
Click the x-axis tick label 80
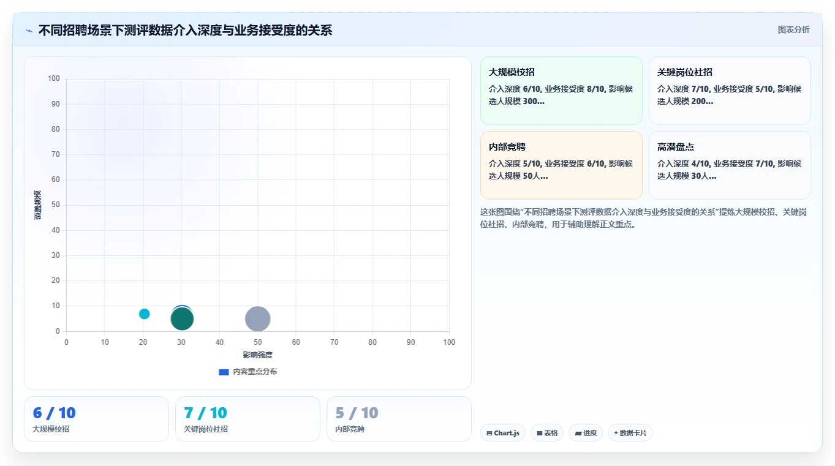coord(372,342)
